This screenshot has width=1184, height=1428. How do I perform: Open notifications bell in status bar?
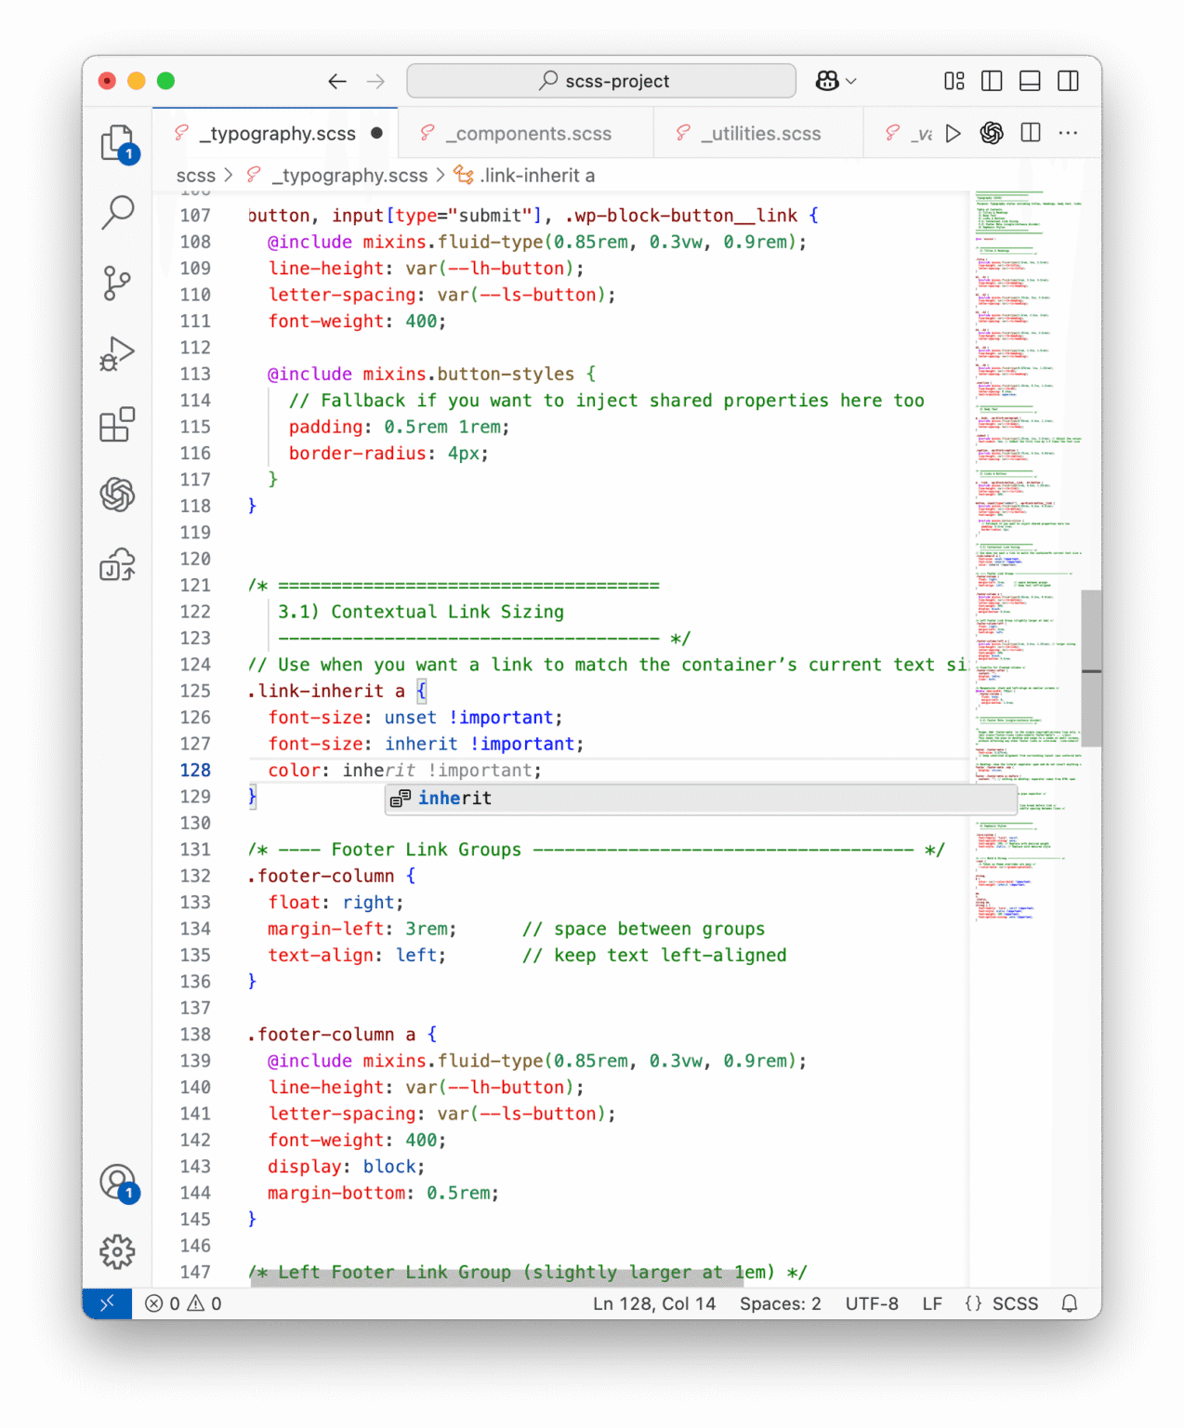click(x=1069, y=1303)
